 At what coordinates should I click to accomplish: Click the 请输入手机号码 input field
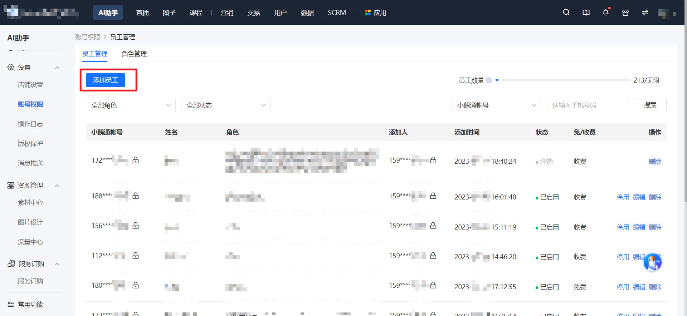(x=588, y=105)
